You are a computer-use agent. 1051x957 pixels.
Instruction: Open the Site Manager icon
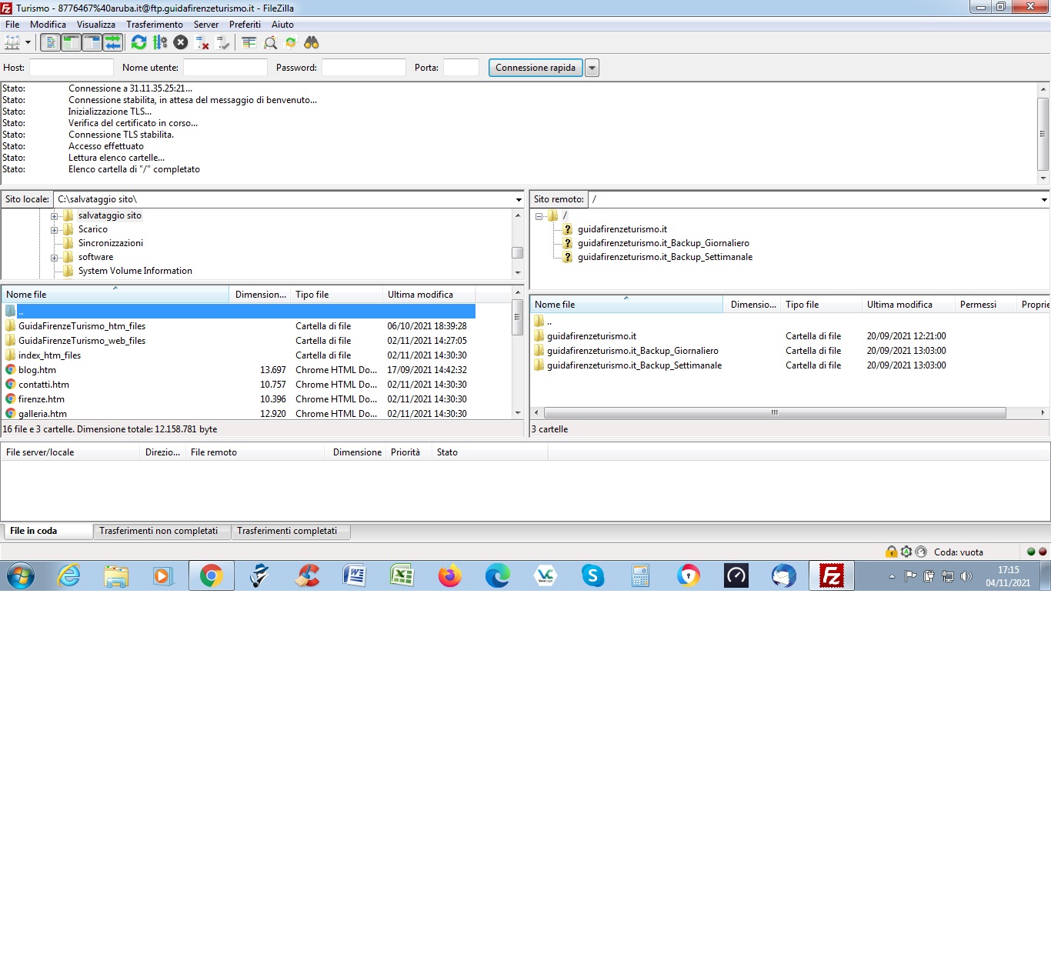(12, 42)
